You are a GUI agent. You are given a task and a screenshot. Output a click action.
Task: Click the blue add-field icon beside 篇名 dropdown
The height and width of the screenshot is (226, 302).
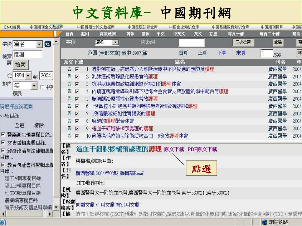coord(47,44)
